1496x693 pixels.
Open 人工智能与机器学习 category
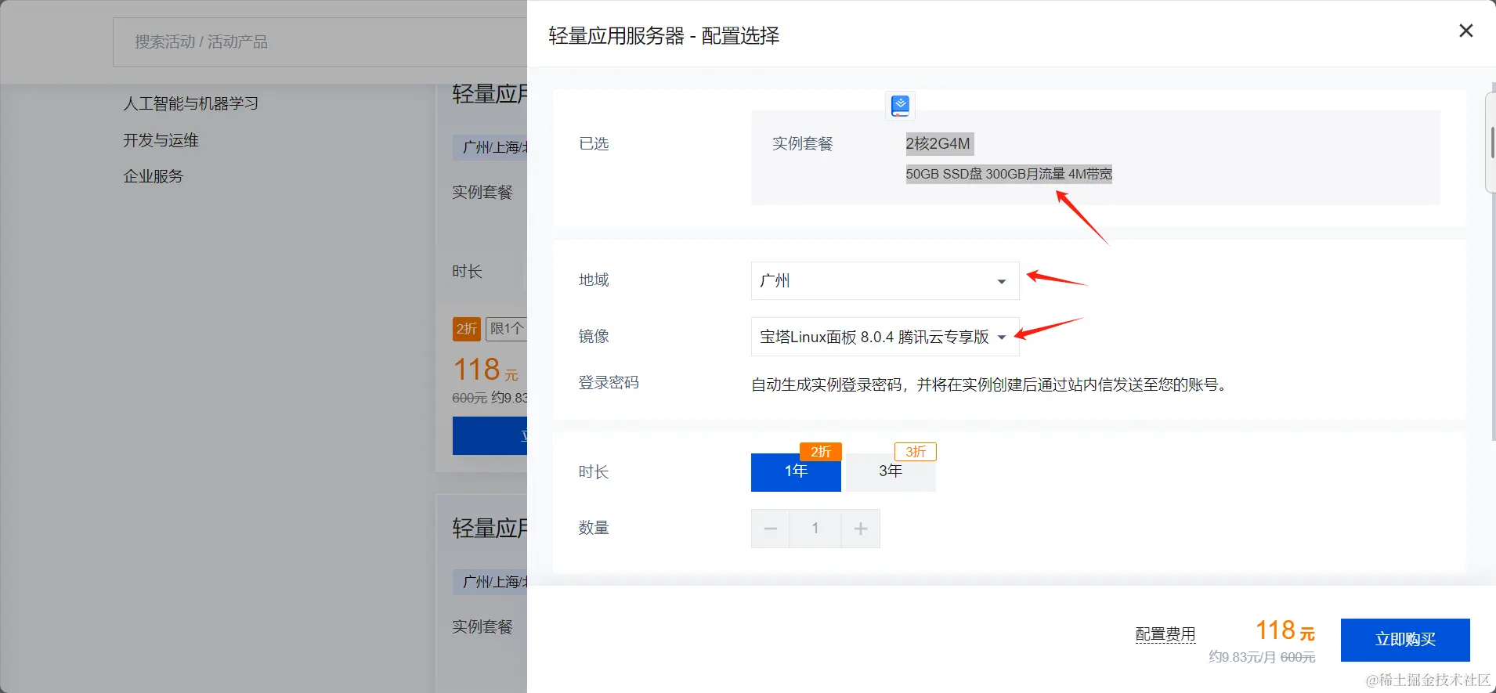190,103
